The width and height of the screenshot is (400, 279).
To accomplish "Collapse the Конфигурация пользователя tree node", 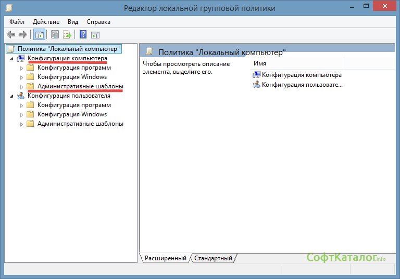I will click(x=11, y=96).
